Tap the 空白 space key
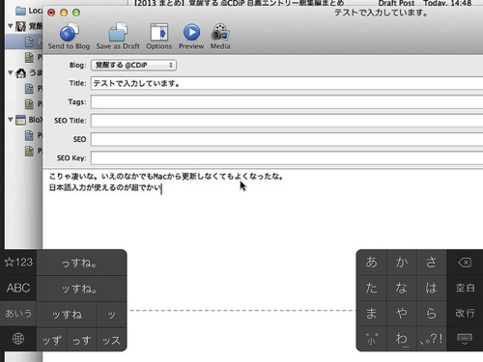Screen dimensions: 483x362 coord(465,288)
